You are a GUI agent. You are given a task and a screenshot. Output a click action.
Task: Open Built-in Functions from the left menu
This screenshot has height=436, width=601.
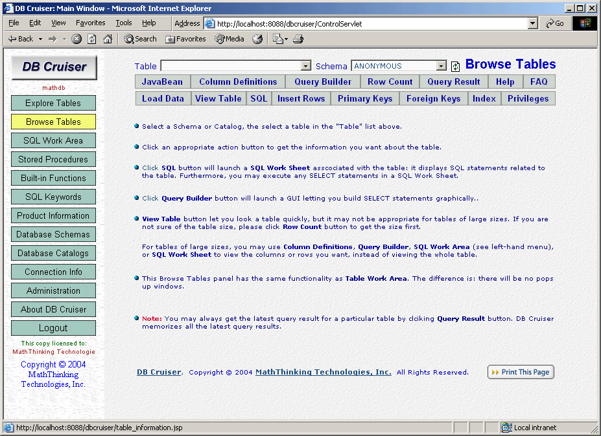[53, 179]
